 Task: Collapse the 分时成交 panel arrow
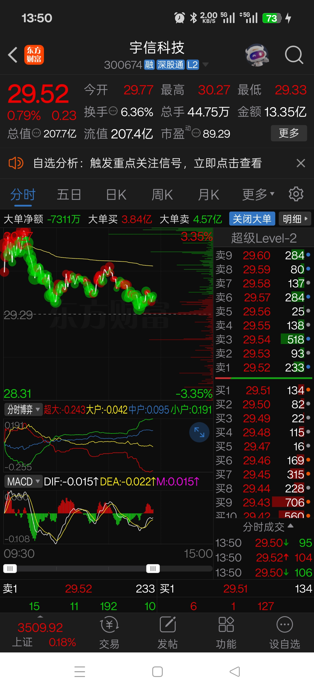(290, 526)
